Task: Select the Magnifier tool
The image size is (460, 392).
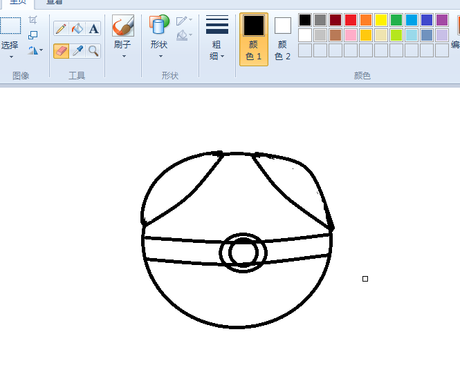Action: click(x=93, y=50)
